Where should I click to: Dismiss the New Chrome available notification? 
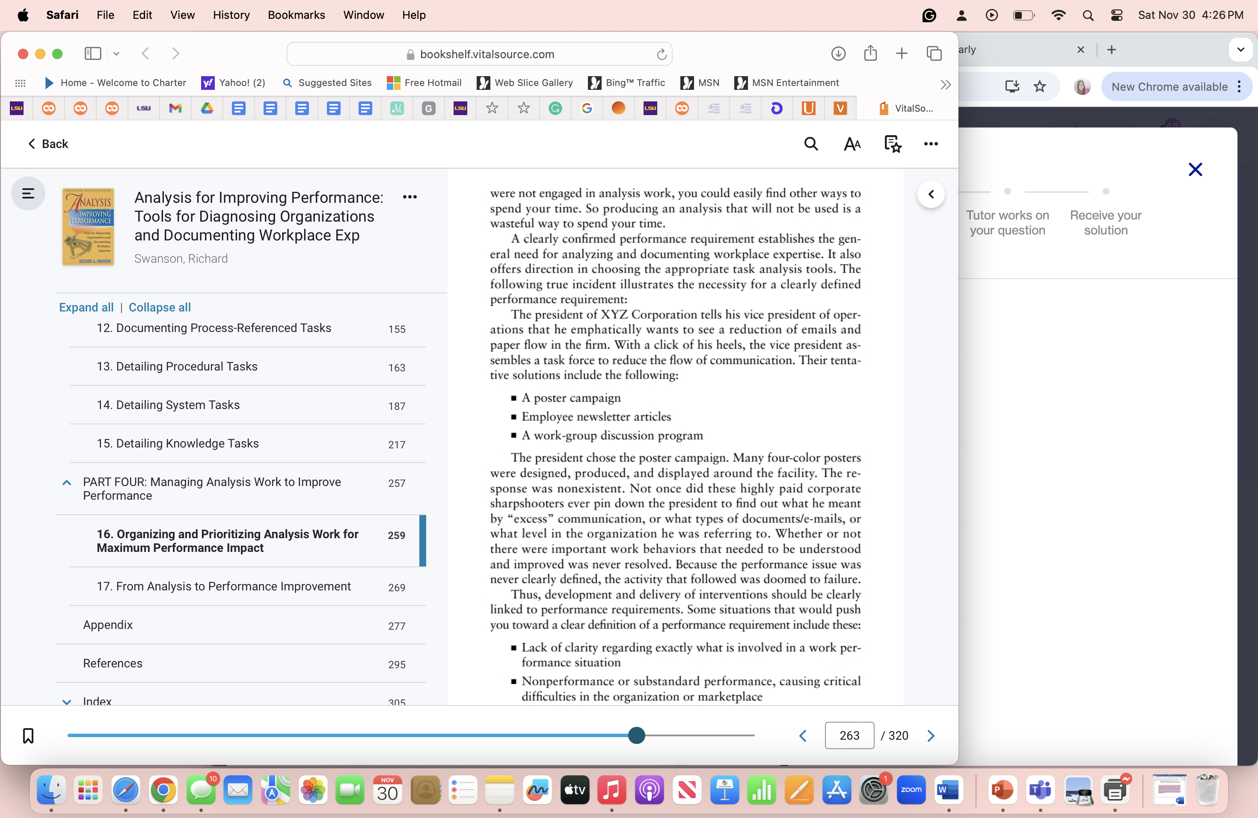(1240, 86)
